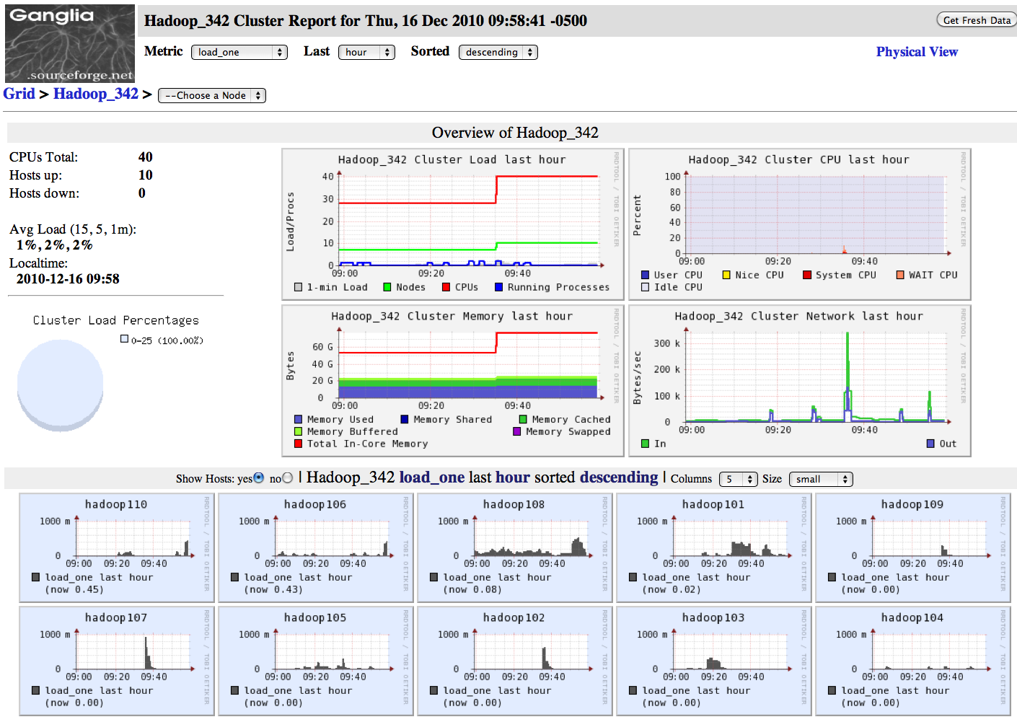Viewport: 1017px width, 722px height.
Task: Open the hadoop106 load_one graph
Action: pos(316,547)
